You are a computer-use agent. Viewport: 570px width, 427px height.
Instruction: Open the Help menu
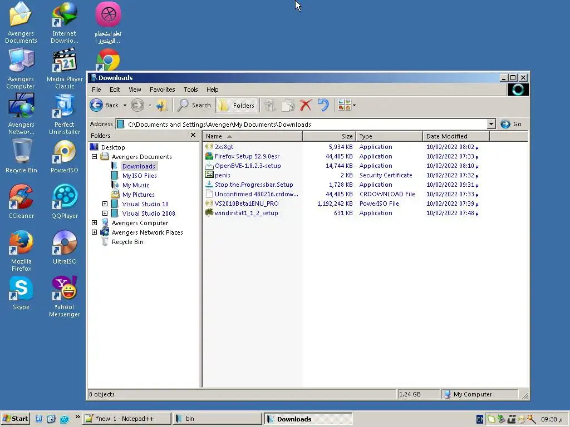coord(212,90)
